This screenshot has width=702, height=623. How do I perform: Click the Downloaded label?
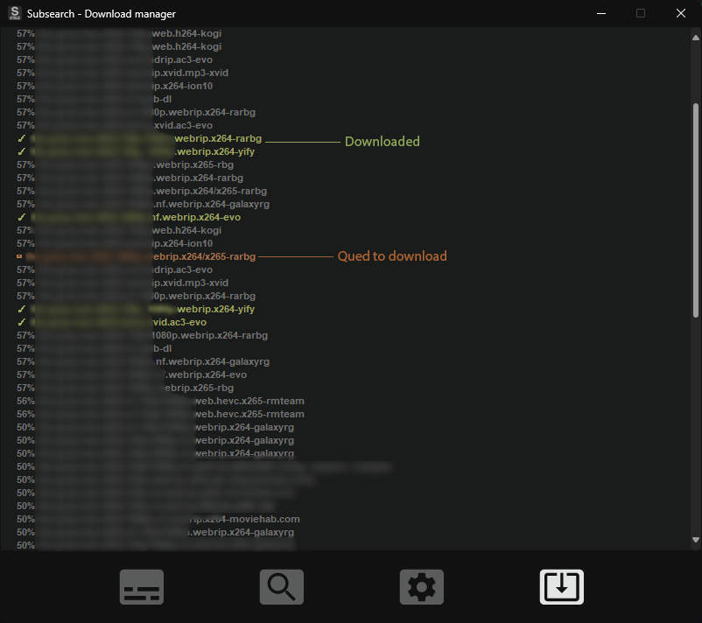[x=382, y=141]
